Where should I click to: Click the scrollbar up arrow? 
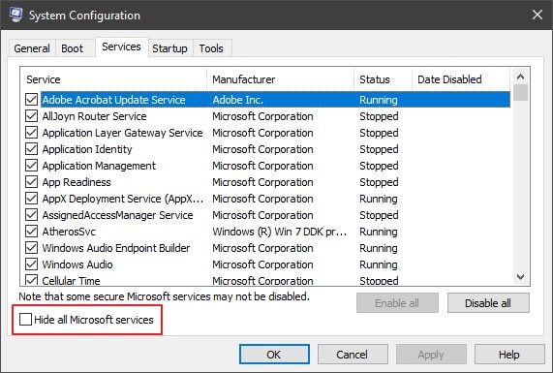(x=520, y=77)
